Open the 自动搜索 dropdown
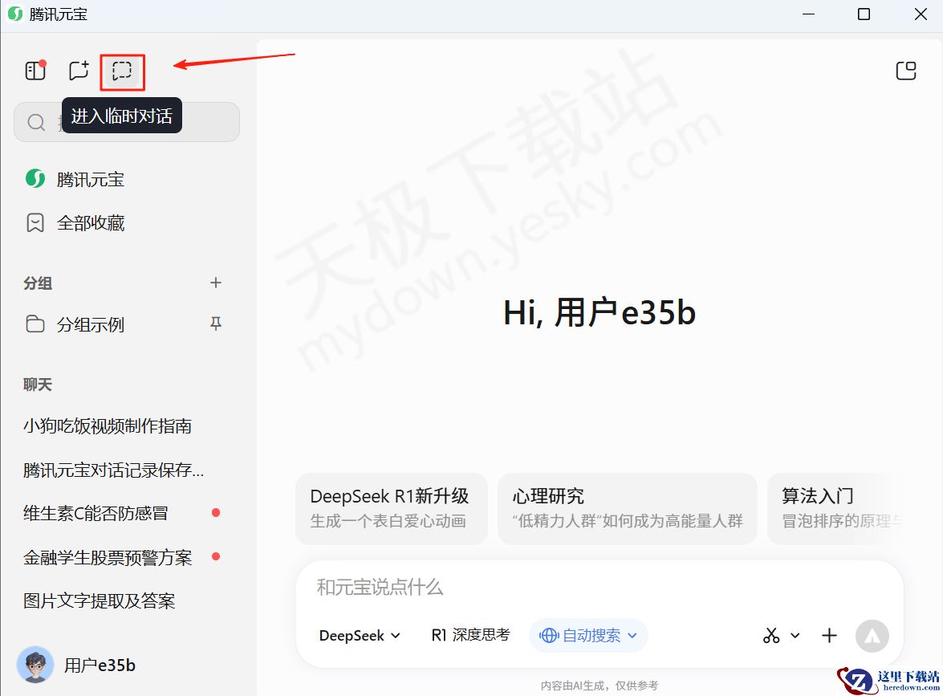This screenshot has height=696, width=943. pos(588,635)
